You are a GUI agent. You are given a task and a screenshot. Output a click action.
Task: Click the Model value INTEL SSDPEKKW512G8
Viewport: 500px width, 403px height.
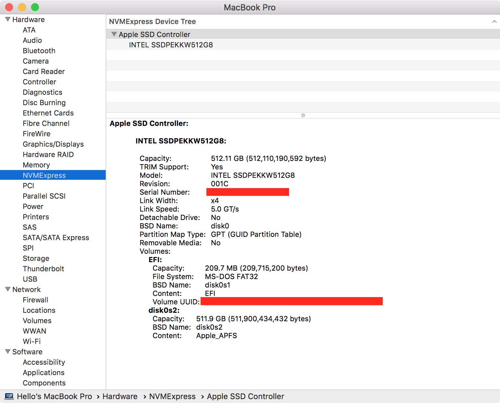pos(253,175)
